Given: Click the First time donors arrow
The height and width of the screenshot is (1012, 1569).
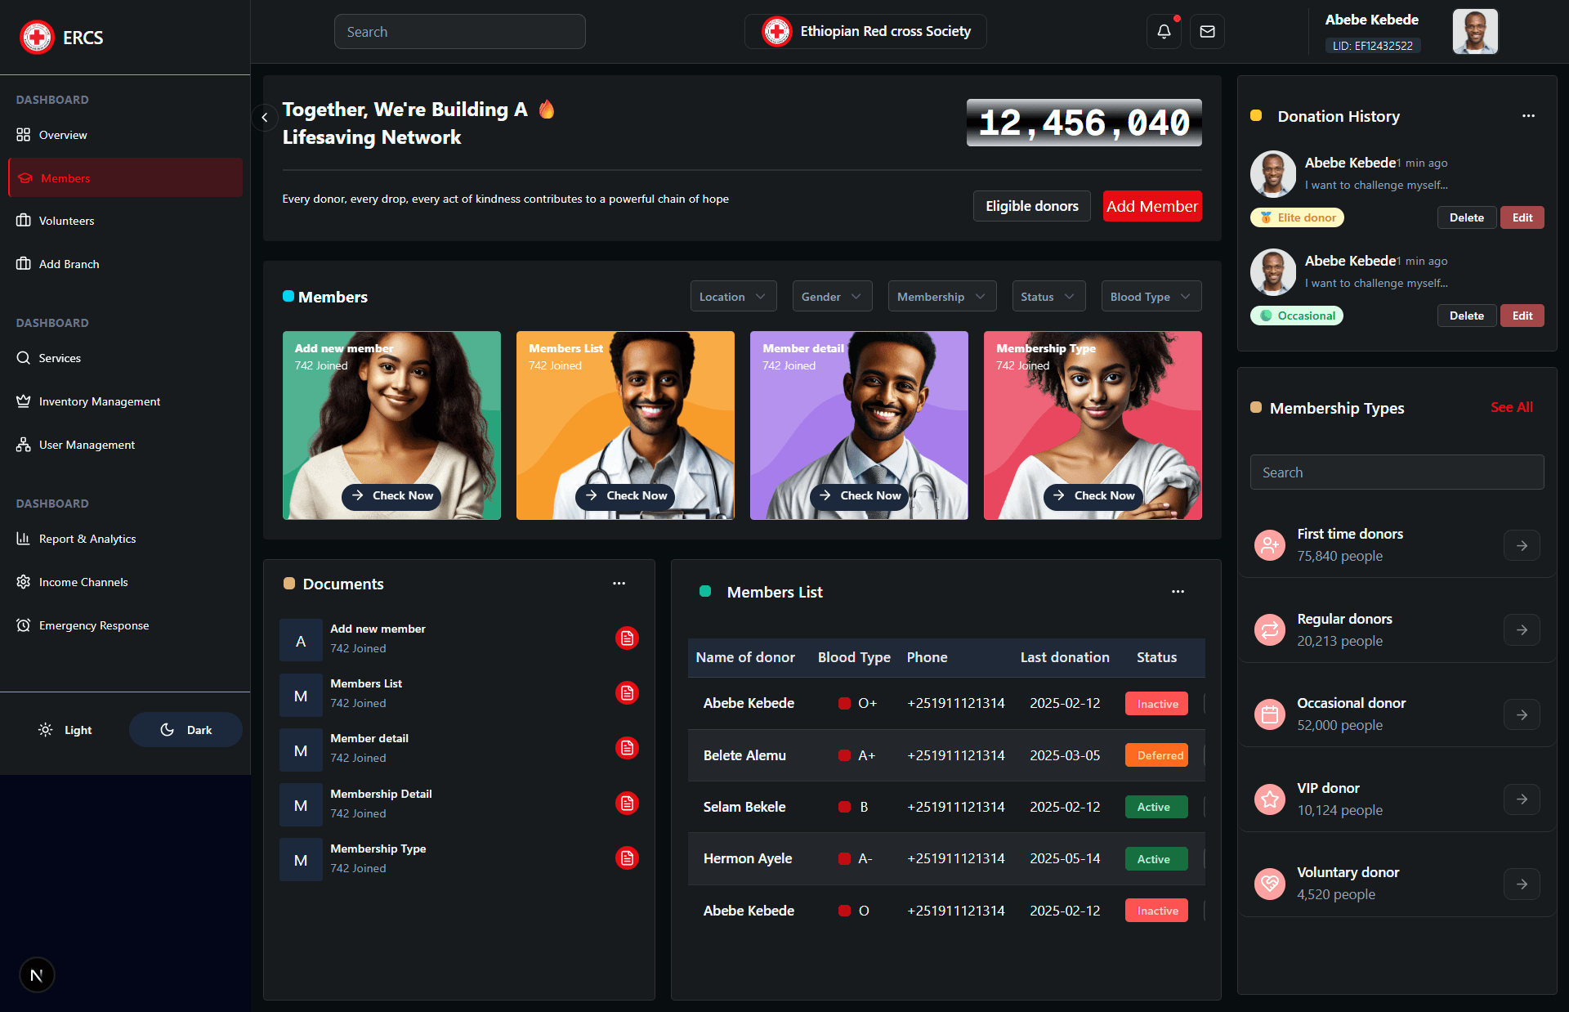Looking at the screenshot, I should tap(1522, 545).
